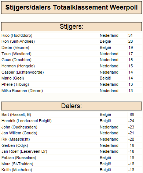
Task: Open Jan Willem (Gouda) row
Action: point(71,133)
